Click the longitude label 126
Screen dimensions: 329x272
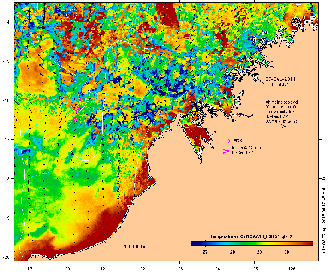(292, 269)
